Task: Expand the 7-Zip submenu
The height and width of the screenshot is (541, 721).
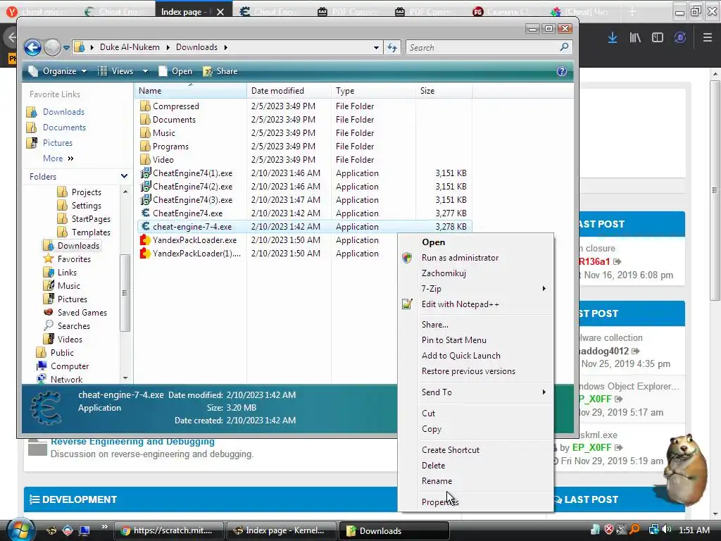Action: [475, 288]
